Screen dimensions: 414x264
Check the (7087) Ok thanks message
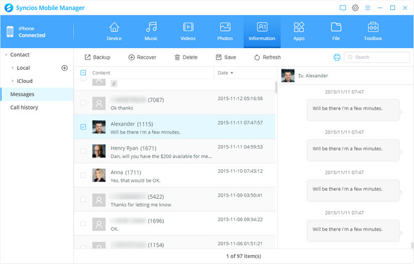point(83,102)
